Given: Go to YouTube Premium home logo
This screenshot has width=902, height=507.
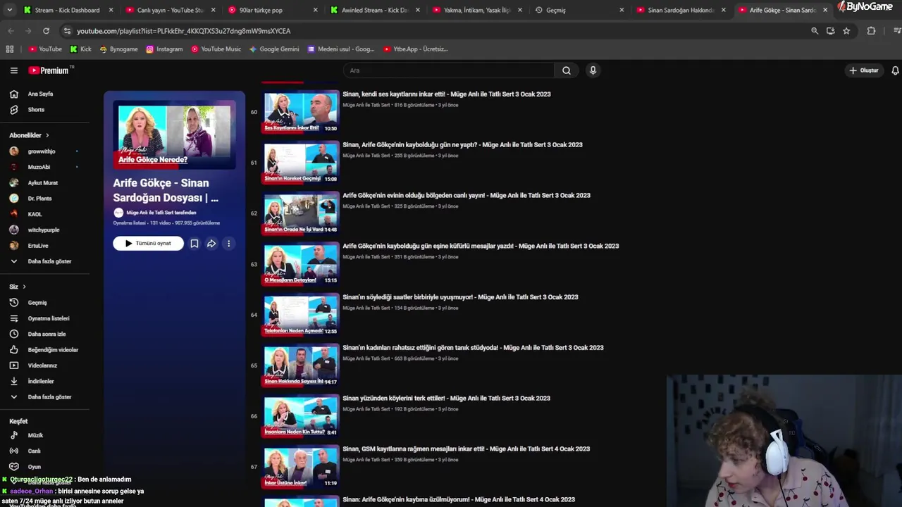Looking at the screenshot, I should [49, 70].
